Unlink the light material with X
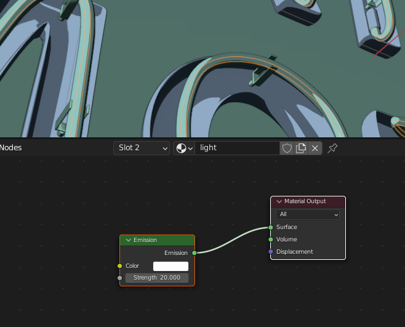 tap(315, 148)
